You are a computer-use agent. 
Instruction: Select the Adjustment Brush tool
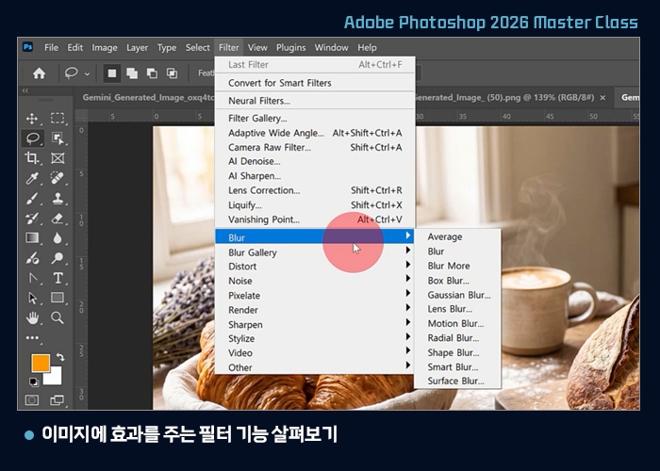pyautogui.click(x=32, y=258)
